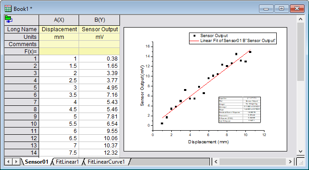Click the next sheet tab arrow
The image size is (309, 170).
(16, 162)
